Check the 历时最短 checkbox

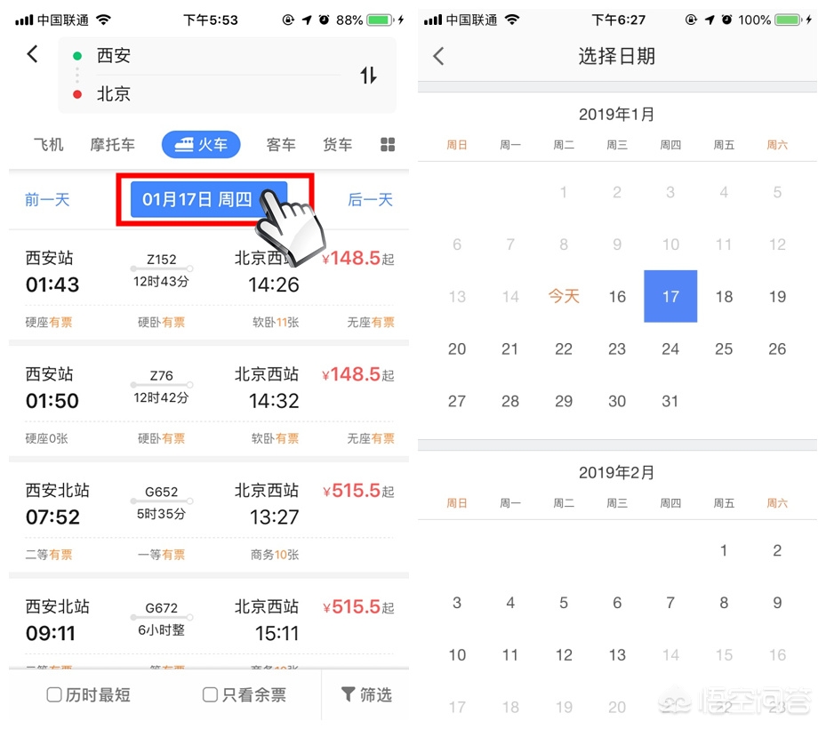pyautogui.click(x=53, y=694)
